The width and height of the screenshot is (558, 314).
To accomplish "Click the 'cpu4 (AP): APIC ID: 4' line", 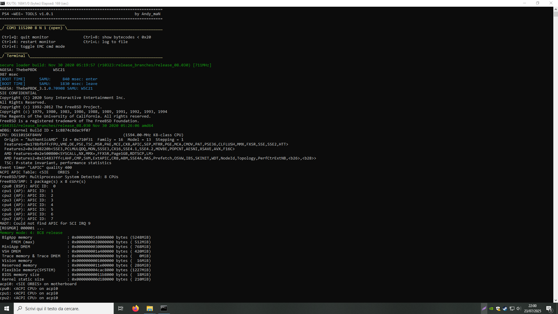I will click(x=28, y=205).
